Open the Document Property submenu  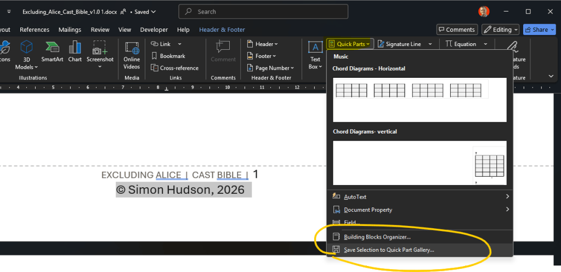[420, 210]
